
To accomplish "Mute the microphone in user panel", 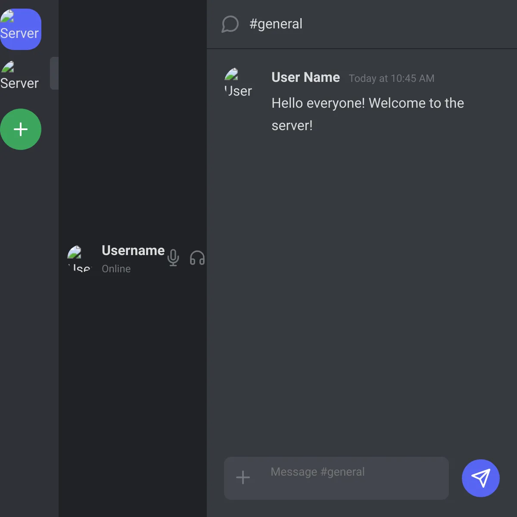I will click(173, 258).
